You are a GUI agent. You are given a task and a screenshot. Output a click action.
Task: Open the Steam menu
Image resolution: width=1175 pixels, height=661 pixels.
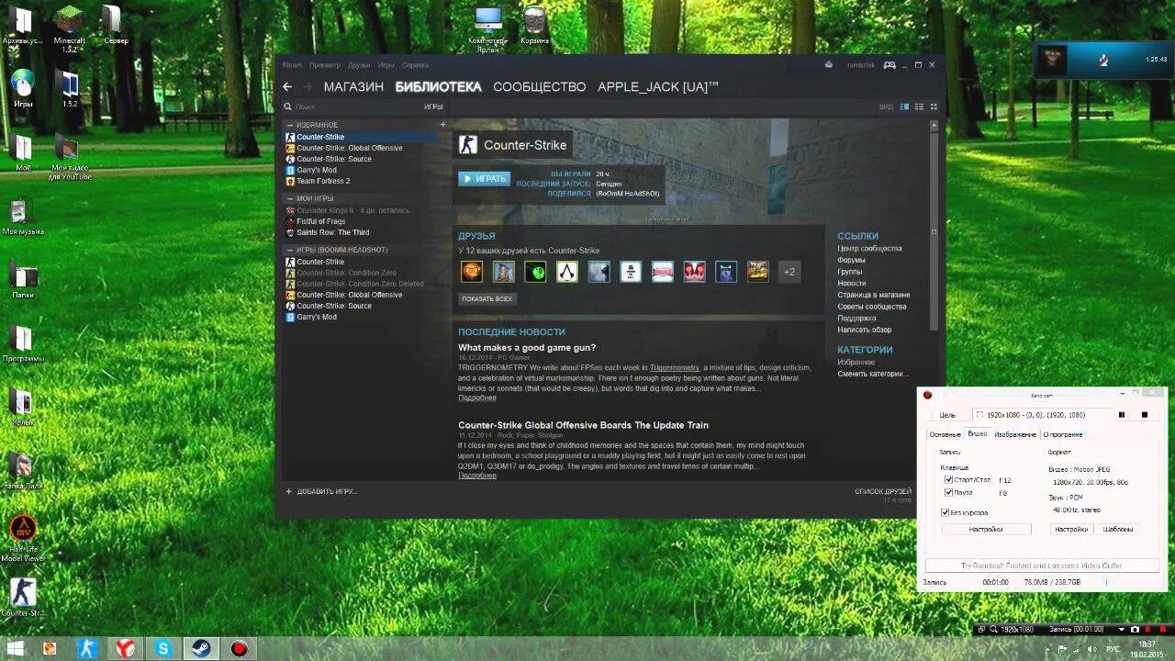click(x=292, y=65)
